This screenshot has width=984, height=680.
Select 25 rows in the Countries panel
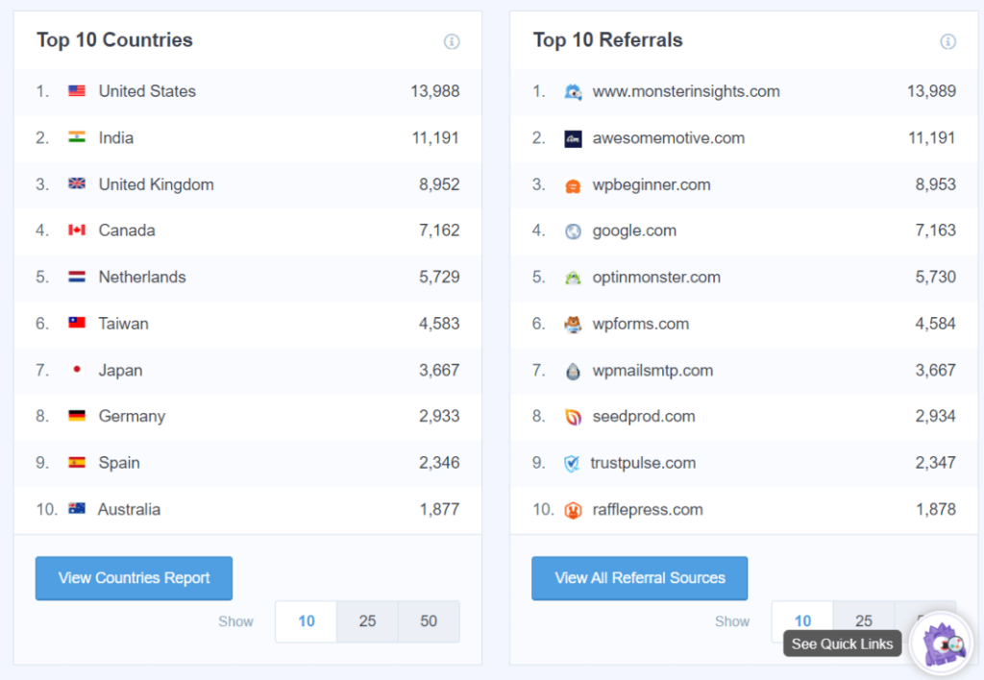(367, 621)
